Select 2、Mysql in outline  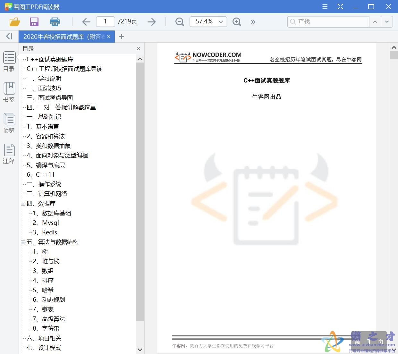(x=46, y=223)
